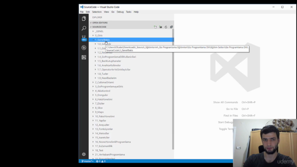297x167 pixels.
Task: Open the Explorer view in activity bar
Action: pos(84,19)
